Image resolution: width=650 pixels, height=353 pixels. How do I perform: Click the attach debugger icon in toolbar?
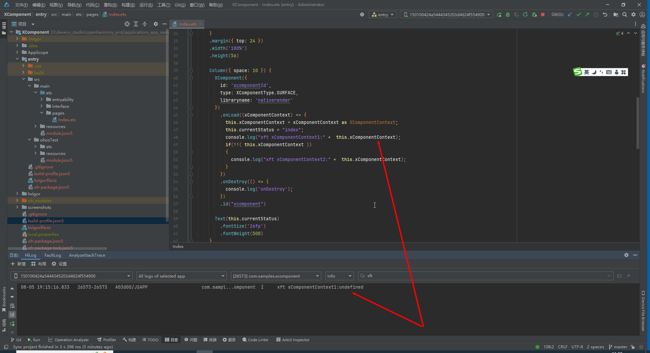tap(534, 15)
